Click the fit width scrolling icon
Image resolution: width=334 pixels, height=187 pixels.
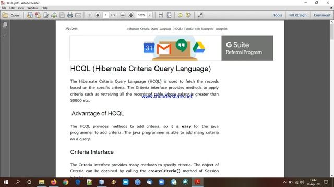click(161, 15)
